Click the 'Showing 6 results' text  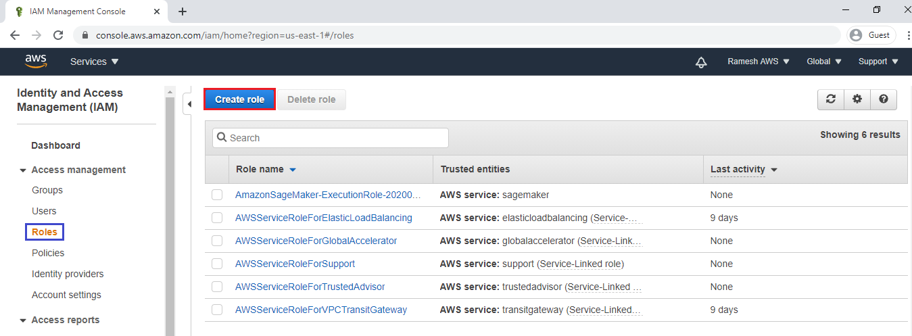click(860, 135)
